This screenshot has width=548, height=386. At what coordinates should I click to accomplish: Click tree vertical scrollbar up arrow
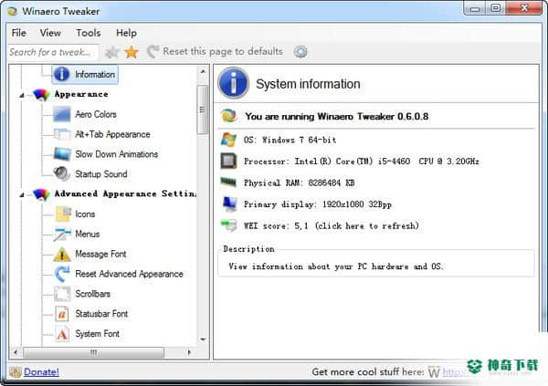coord(203,71)
